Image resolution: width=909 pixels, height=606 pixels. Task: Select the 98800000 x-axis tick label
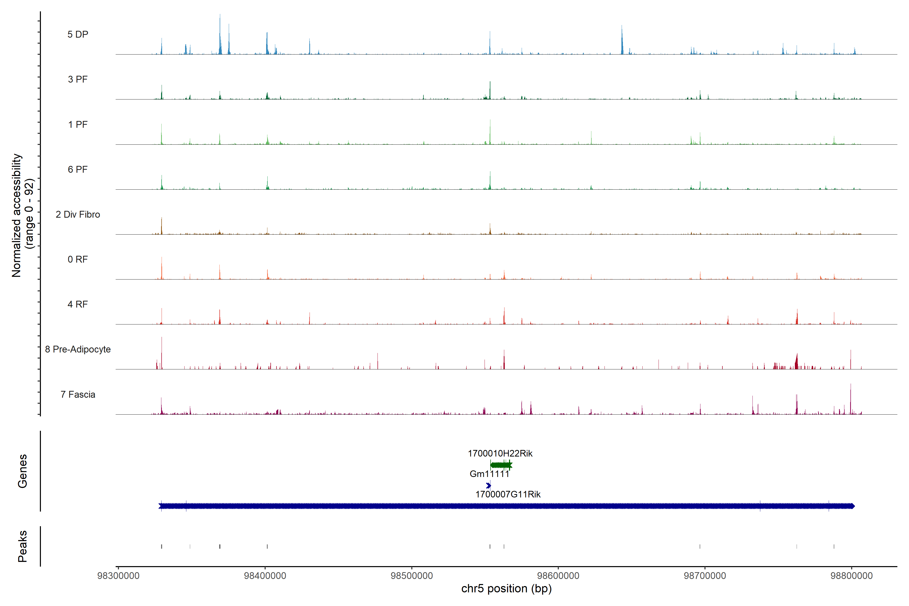click(851, 575)
